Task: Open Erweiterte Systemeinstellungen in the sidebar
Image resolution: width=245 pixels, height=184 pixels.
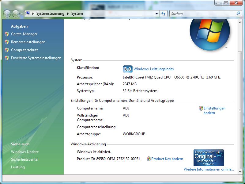Action: tap(36, 58)
